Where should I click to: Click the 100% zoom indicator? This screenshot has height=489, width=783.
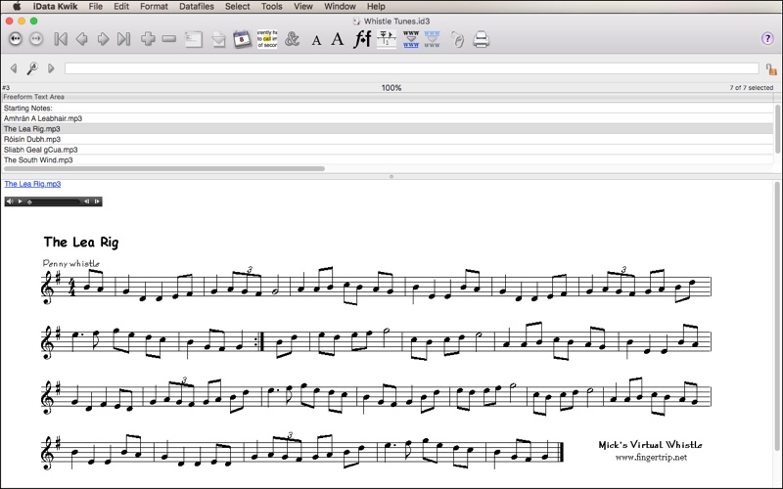pyautogui.click(x=391, y=88)
